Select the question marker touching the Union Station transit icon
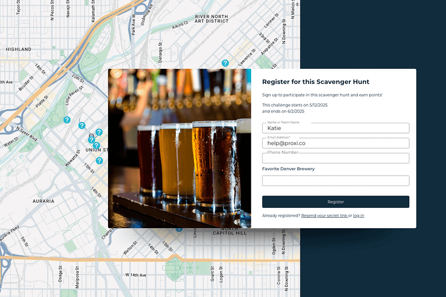This screenshot has width=446, height=297. [91, 140]
